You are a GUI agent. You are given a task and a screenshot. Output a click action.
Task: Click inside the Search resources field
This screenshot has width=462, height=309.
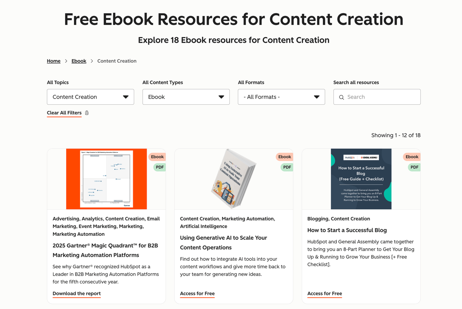coord(377,97)
